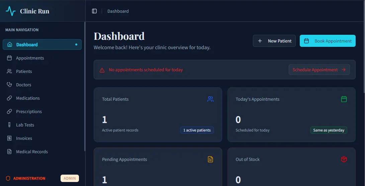Click the Administration shield icon
Viewport: 365px width, 186px height.
[x=8, y=178]
